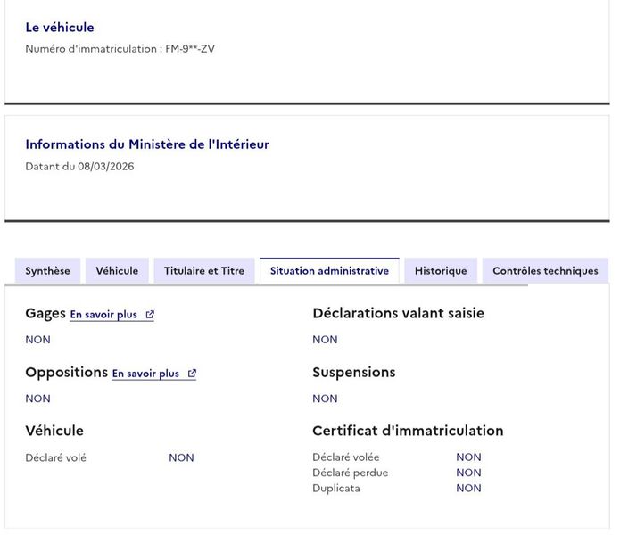Click the Déclarations valant saisie heading
The width and height of the screenshot is (620, 535).
[x=398, y=313]
